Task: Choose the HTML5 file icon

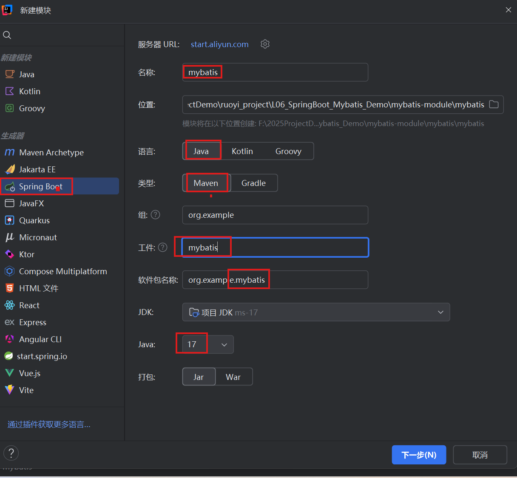Action: (10, 288)
